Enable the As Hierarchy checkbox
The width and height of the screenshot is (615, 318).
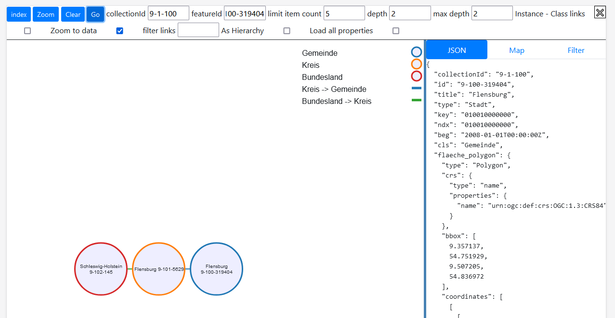(287, 31)
